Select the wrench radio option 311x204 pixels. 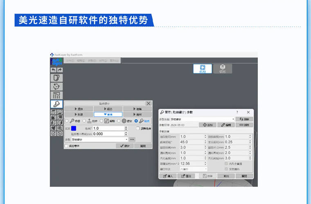[x=67, y=121]
